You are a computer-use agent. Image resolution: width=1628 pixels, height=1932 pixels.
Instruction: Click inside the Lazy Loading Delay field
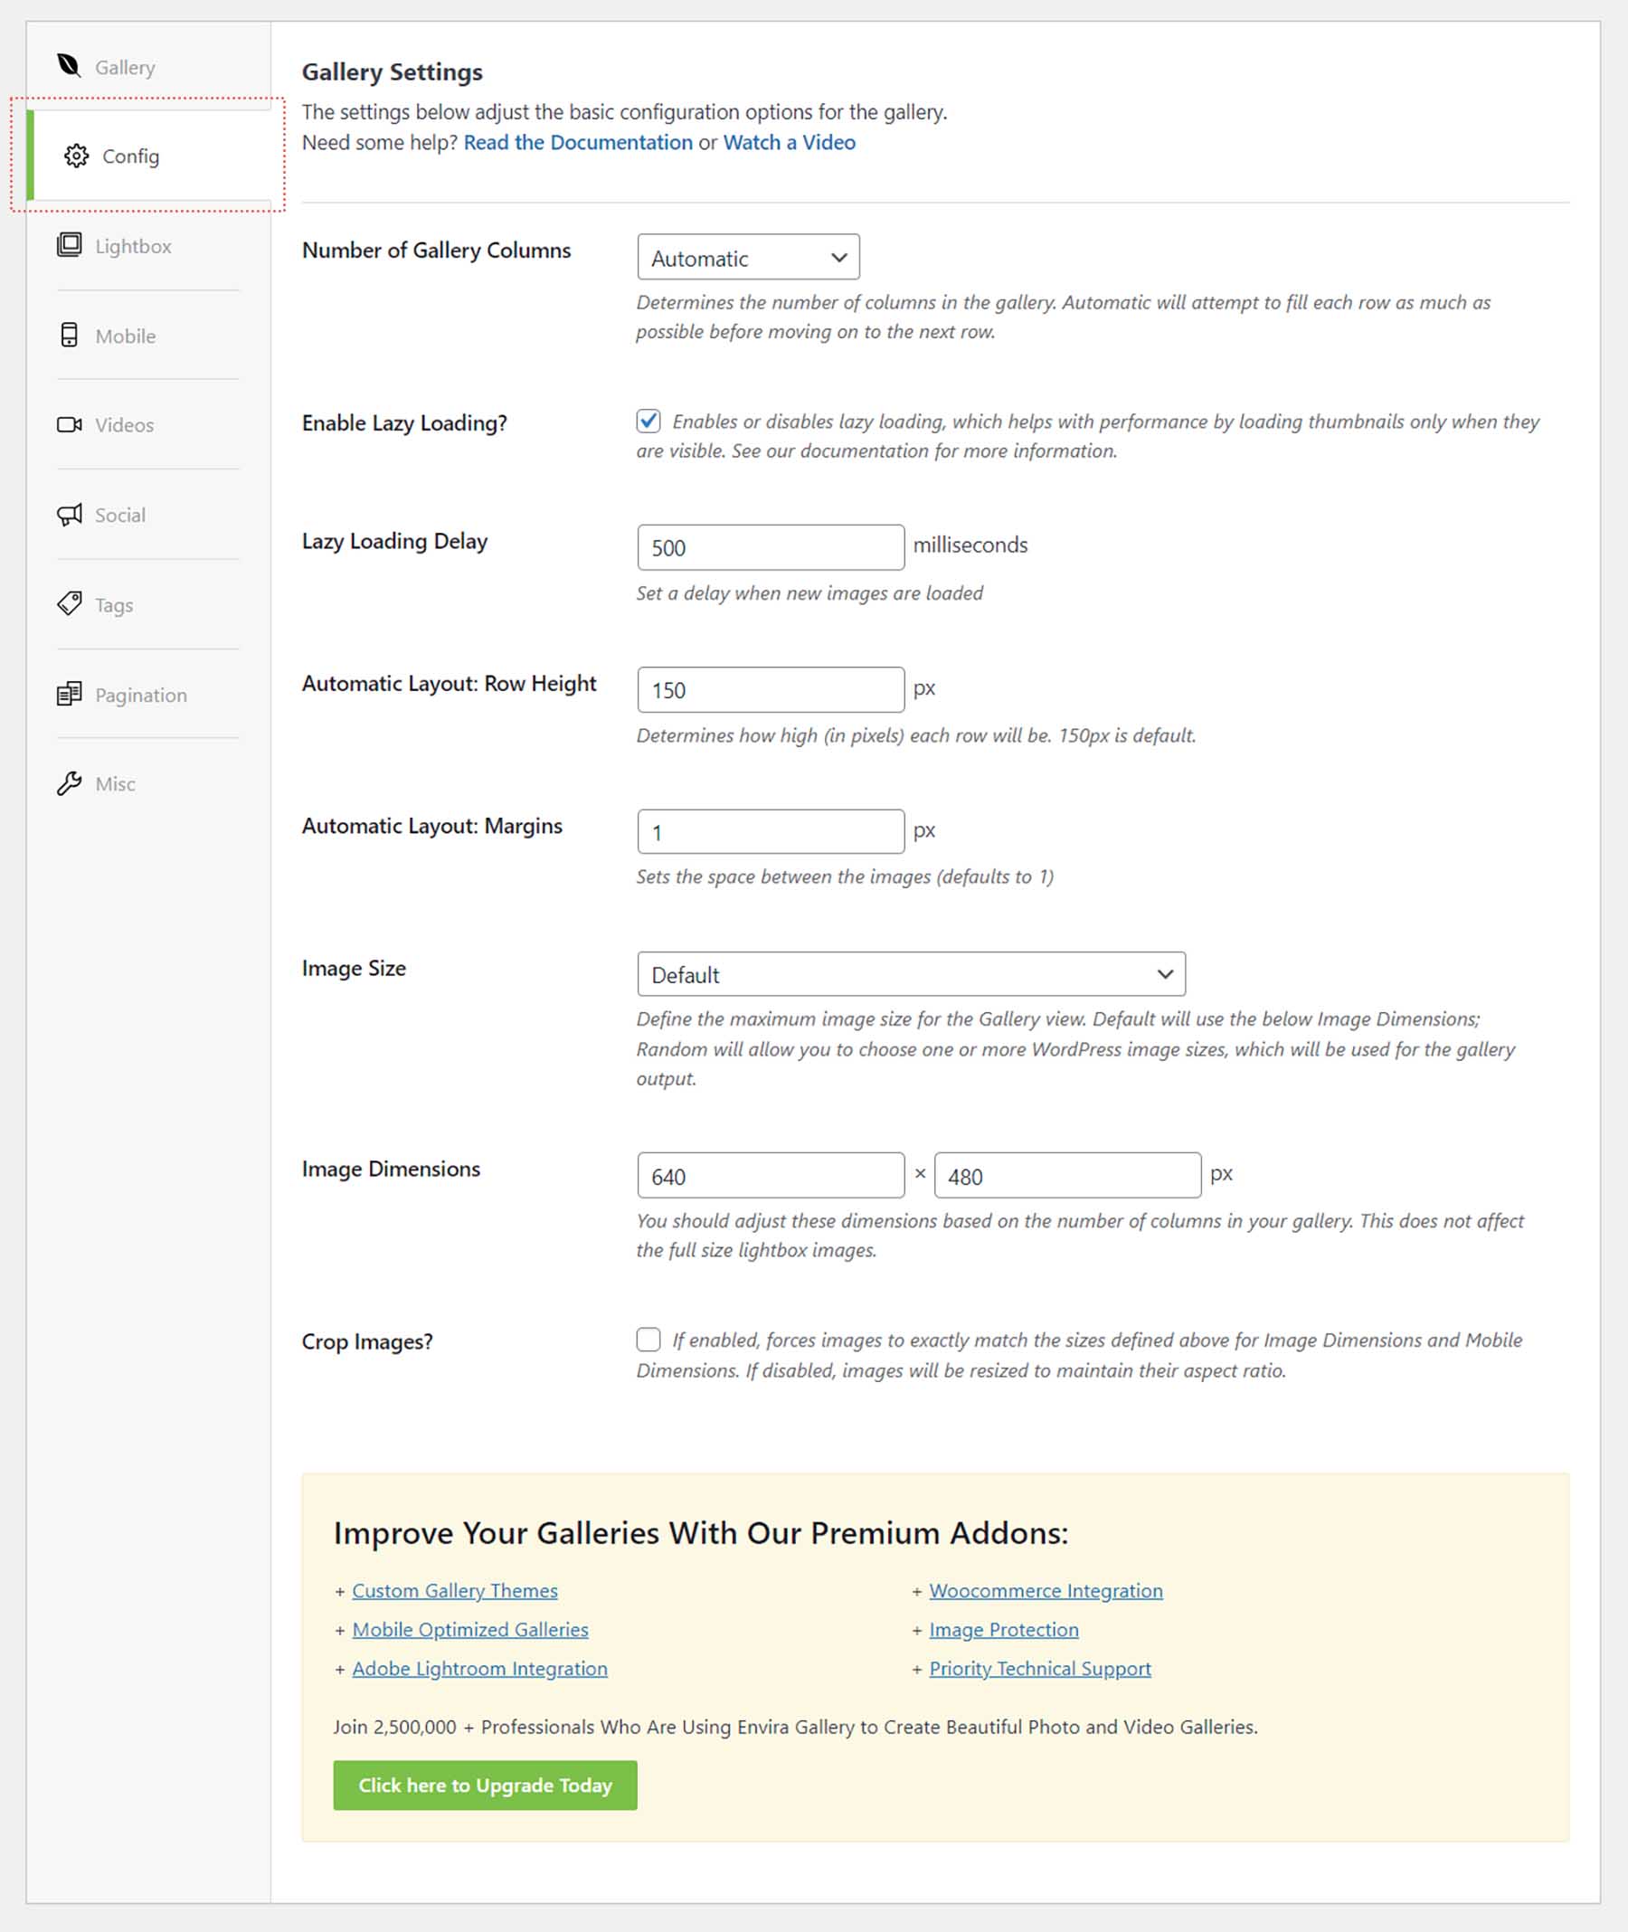770,546
